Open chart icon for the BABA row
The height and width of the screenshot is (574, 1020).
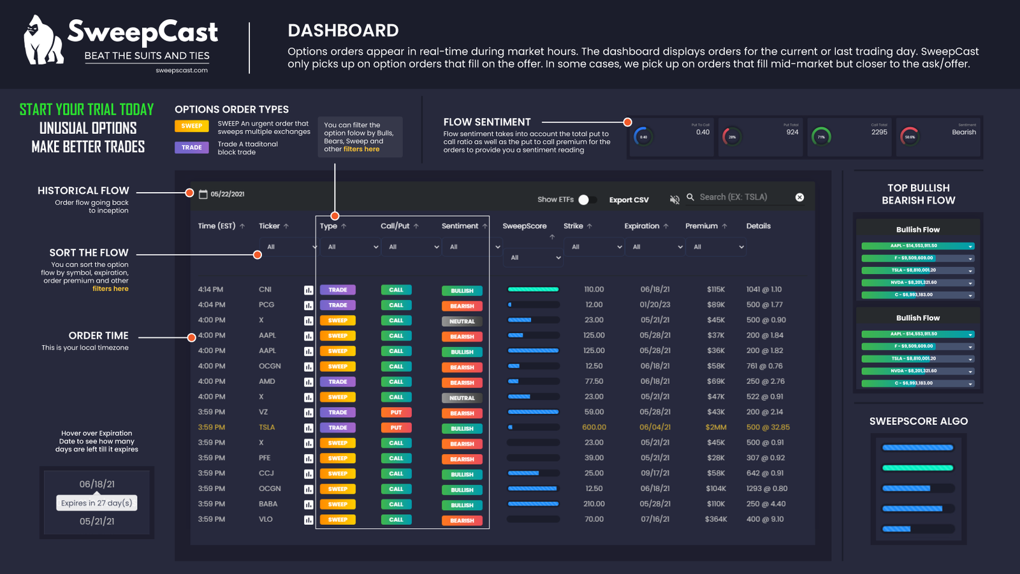tap(309, 504)
